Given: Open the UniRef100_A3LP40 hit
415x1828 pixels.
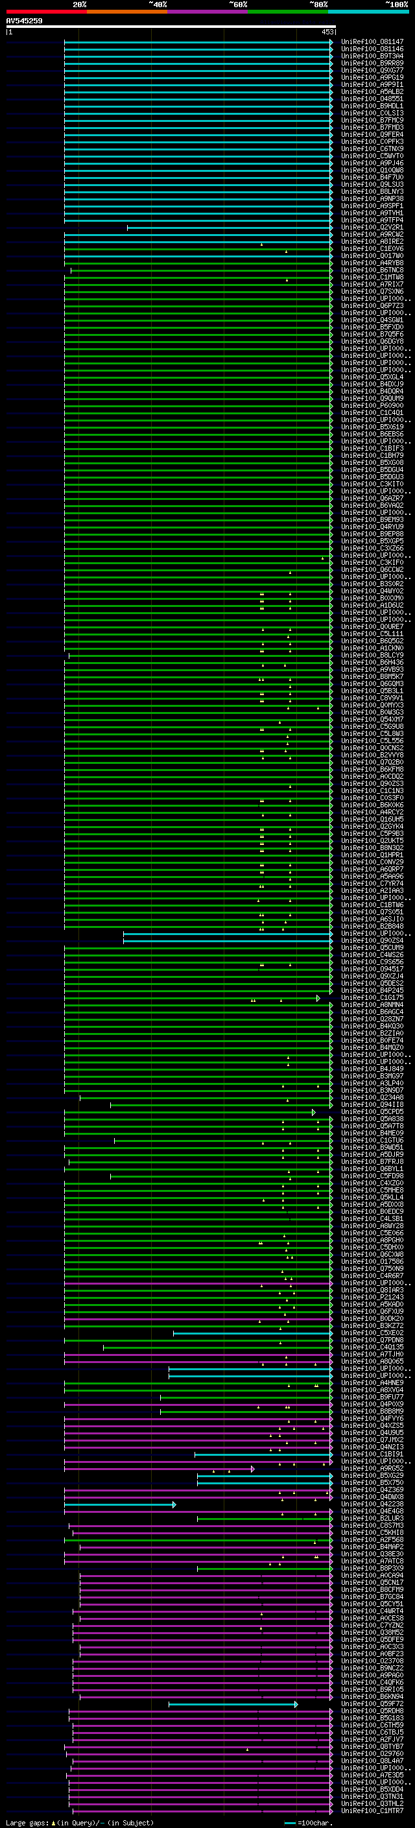Looking at the screenshot, I should pos(372,1084).
